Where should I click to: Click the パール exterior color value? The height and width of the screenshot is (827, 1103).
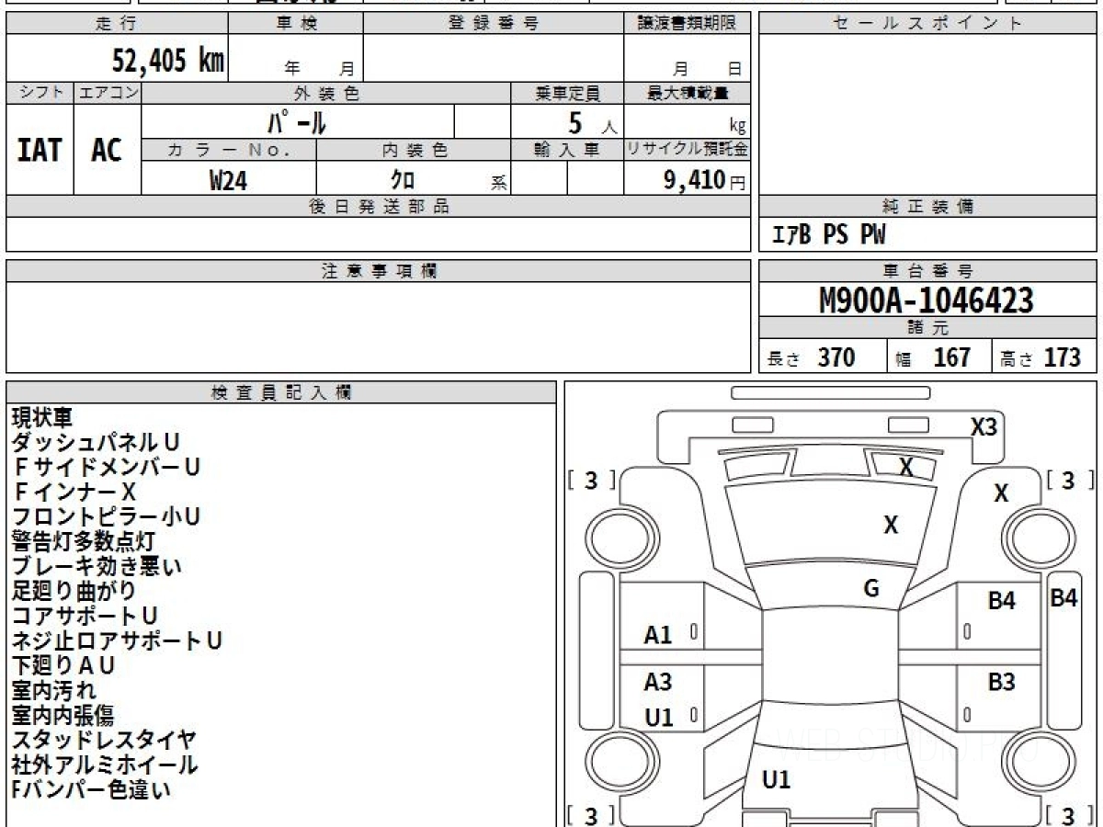tap(297, 121)
